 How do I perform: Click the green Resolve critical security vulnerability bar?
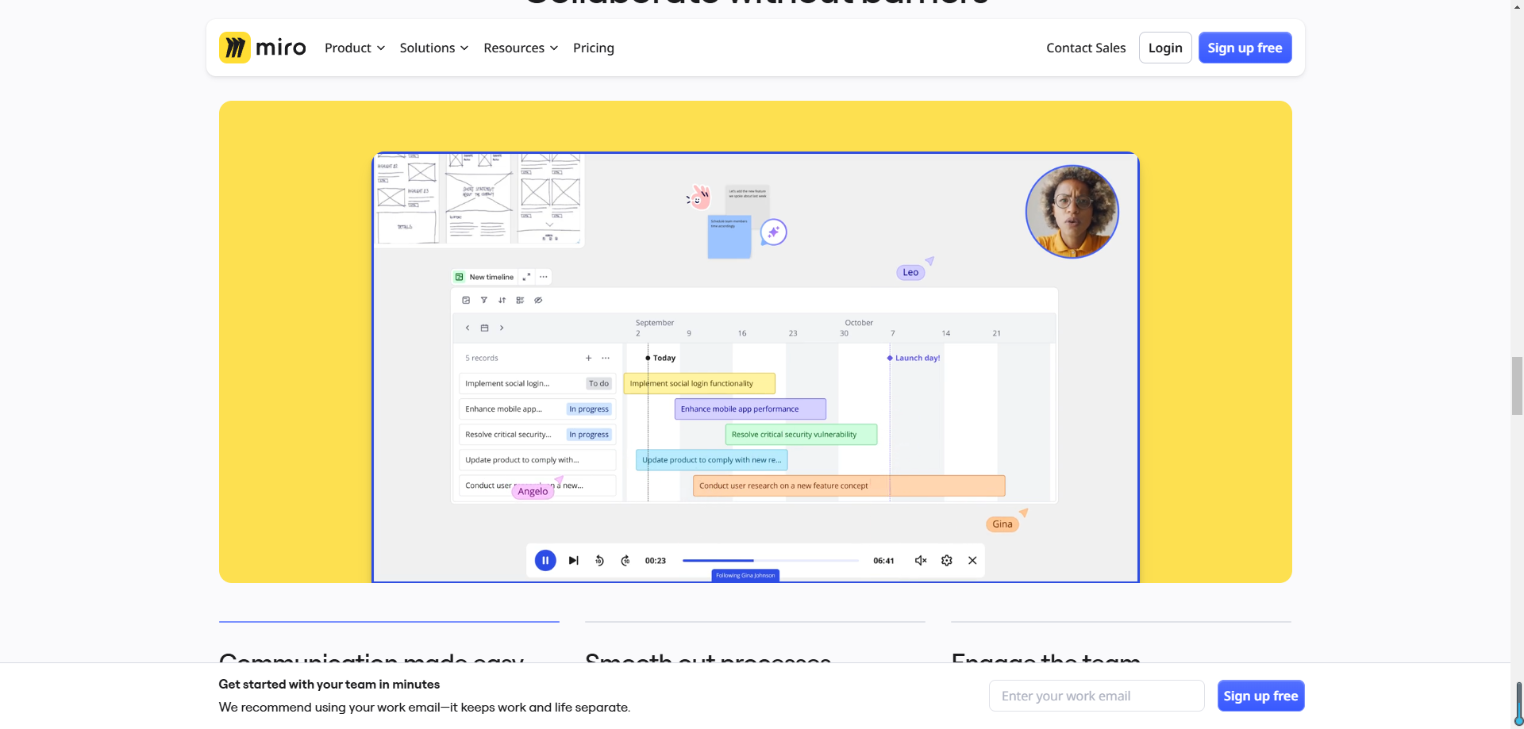coord(801,435)
